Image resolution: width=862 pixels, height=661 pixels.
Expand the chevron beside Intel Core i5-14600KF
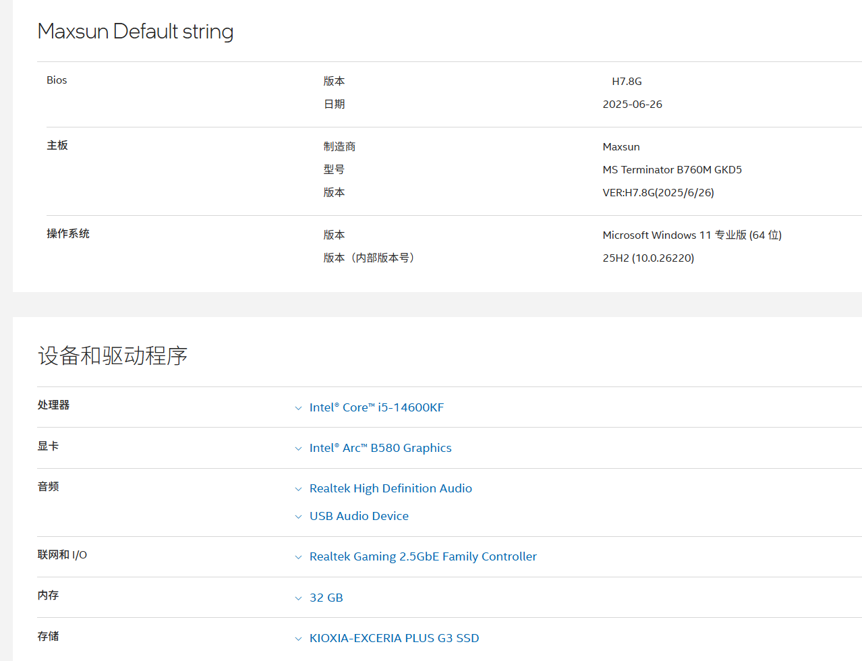[298, 408]
